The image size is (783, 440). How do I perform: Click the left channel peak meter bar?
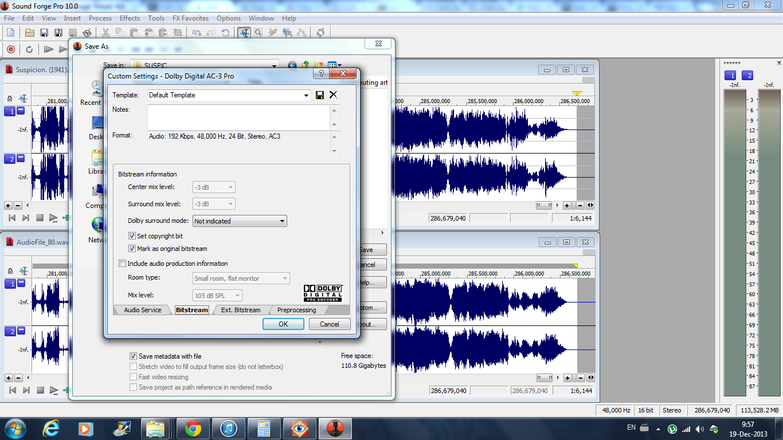735,242
